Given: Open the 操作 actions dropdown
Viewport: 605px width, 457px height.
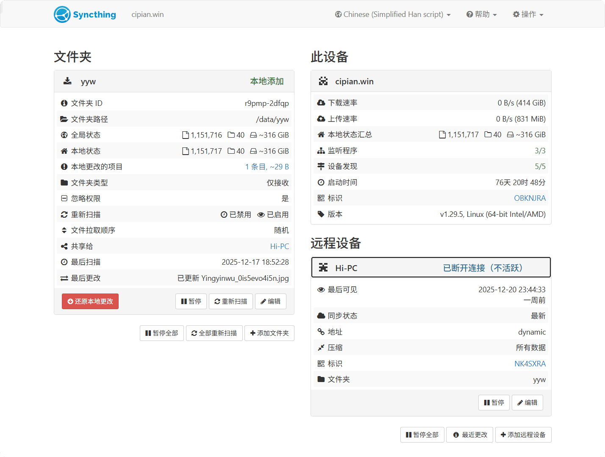Looking at the screenshot, I should coord(528,14).
